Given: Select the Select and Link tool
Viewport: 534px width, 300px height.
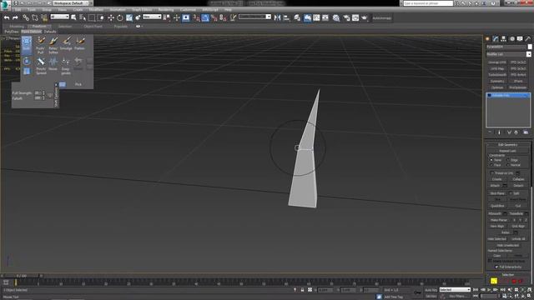Looking at the screenshot, I should point(26,17).
